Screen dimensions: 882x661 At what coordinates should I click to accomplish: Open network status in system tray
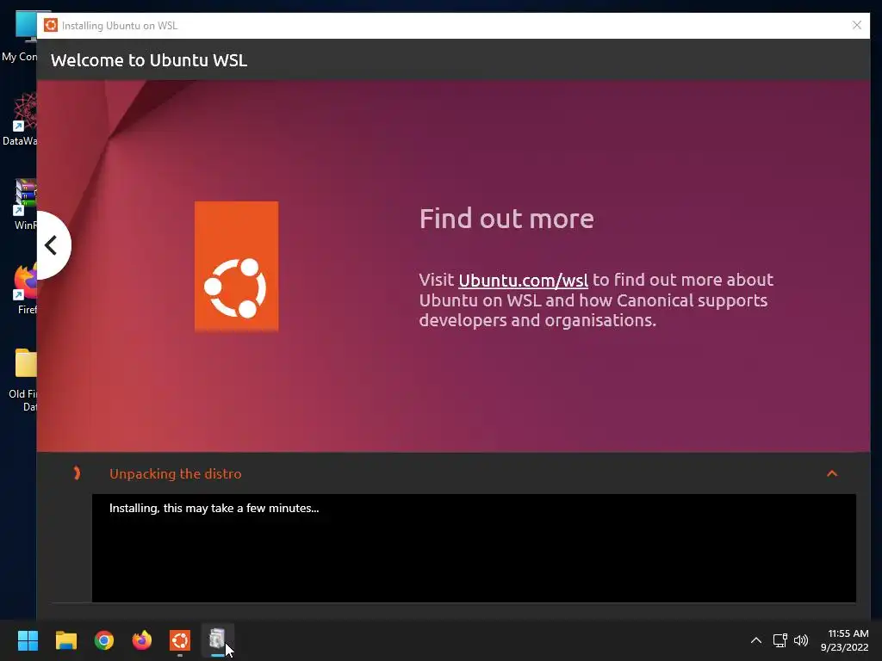[x=780, y=640]
